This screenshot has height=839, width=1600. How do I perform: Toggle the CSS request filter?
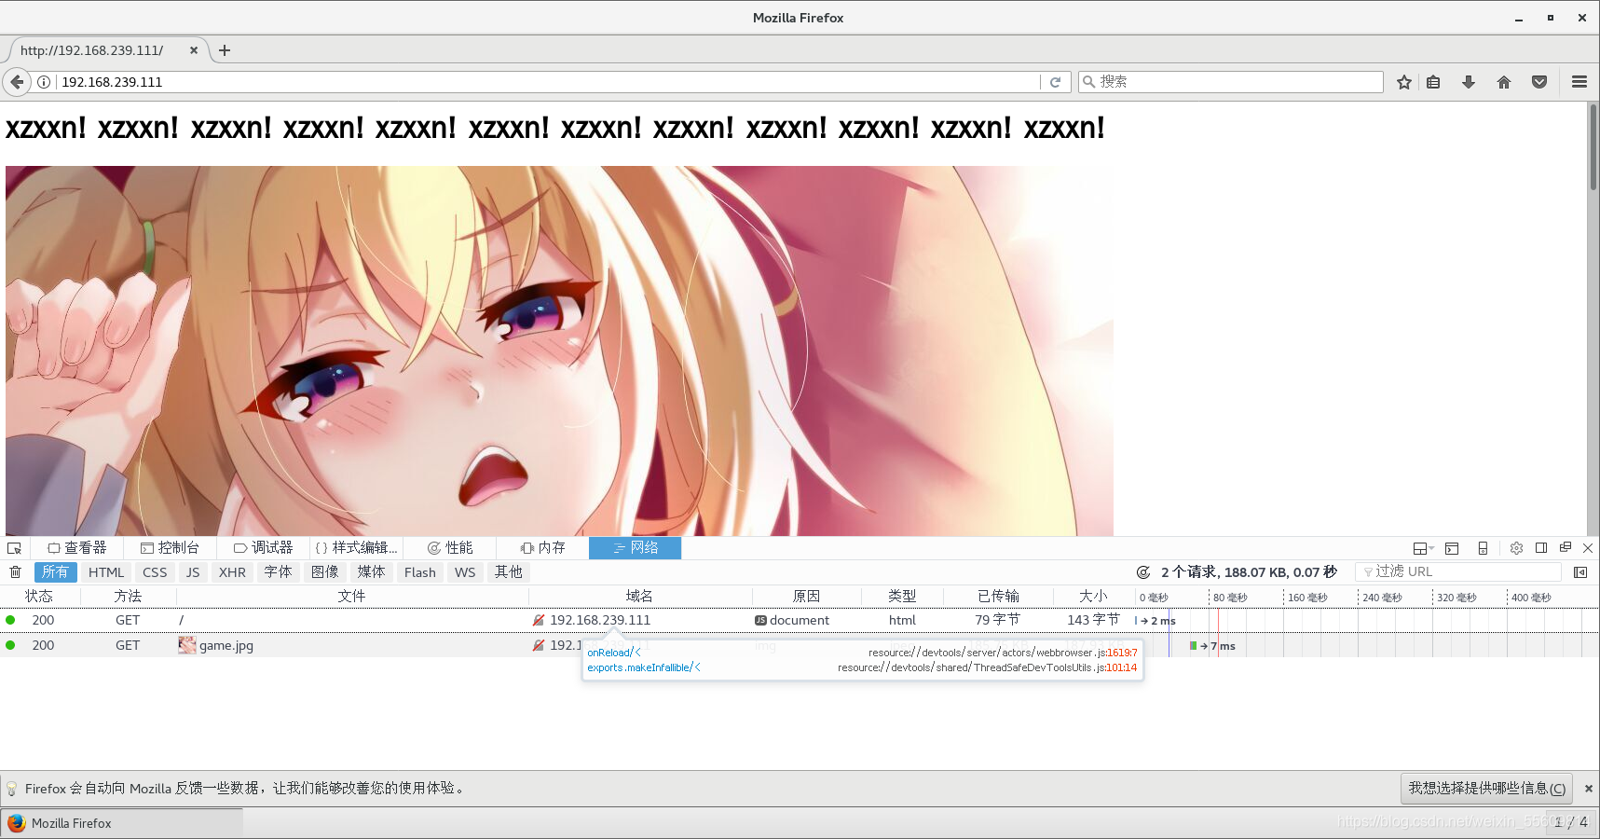point(155,572)
